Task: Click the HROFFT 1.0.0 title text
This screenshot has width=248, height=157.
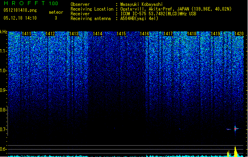Action: [x=31, y=3]
